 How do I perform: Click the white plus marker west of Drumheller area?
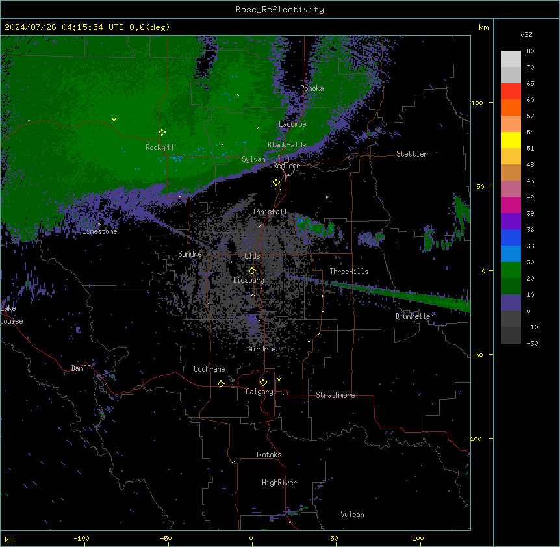tap(398, 244)
